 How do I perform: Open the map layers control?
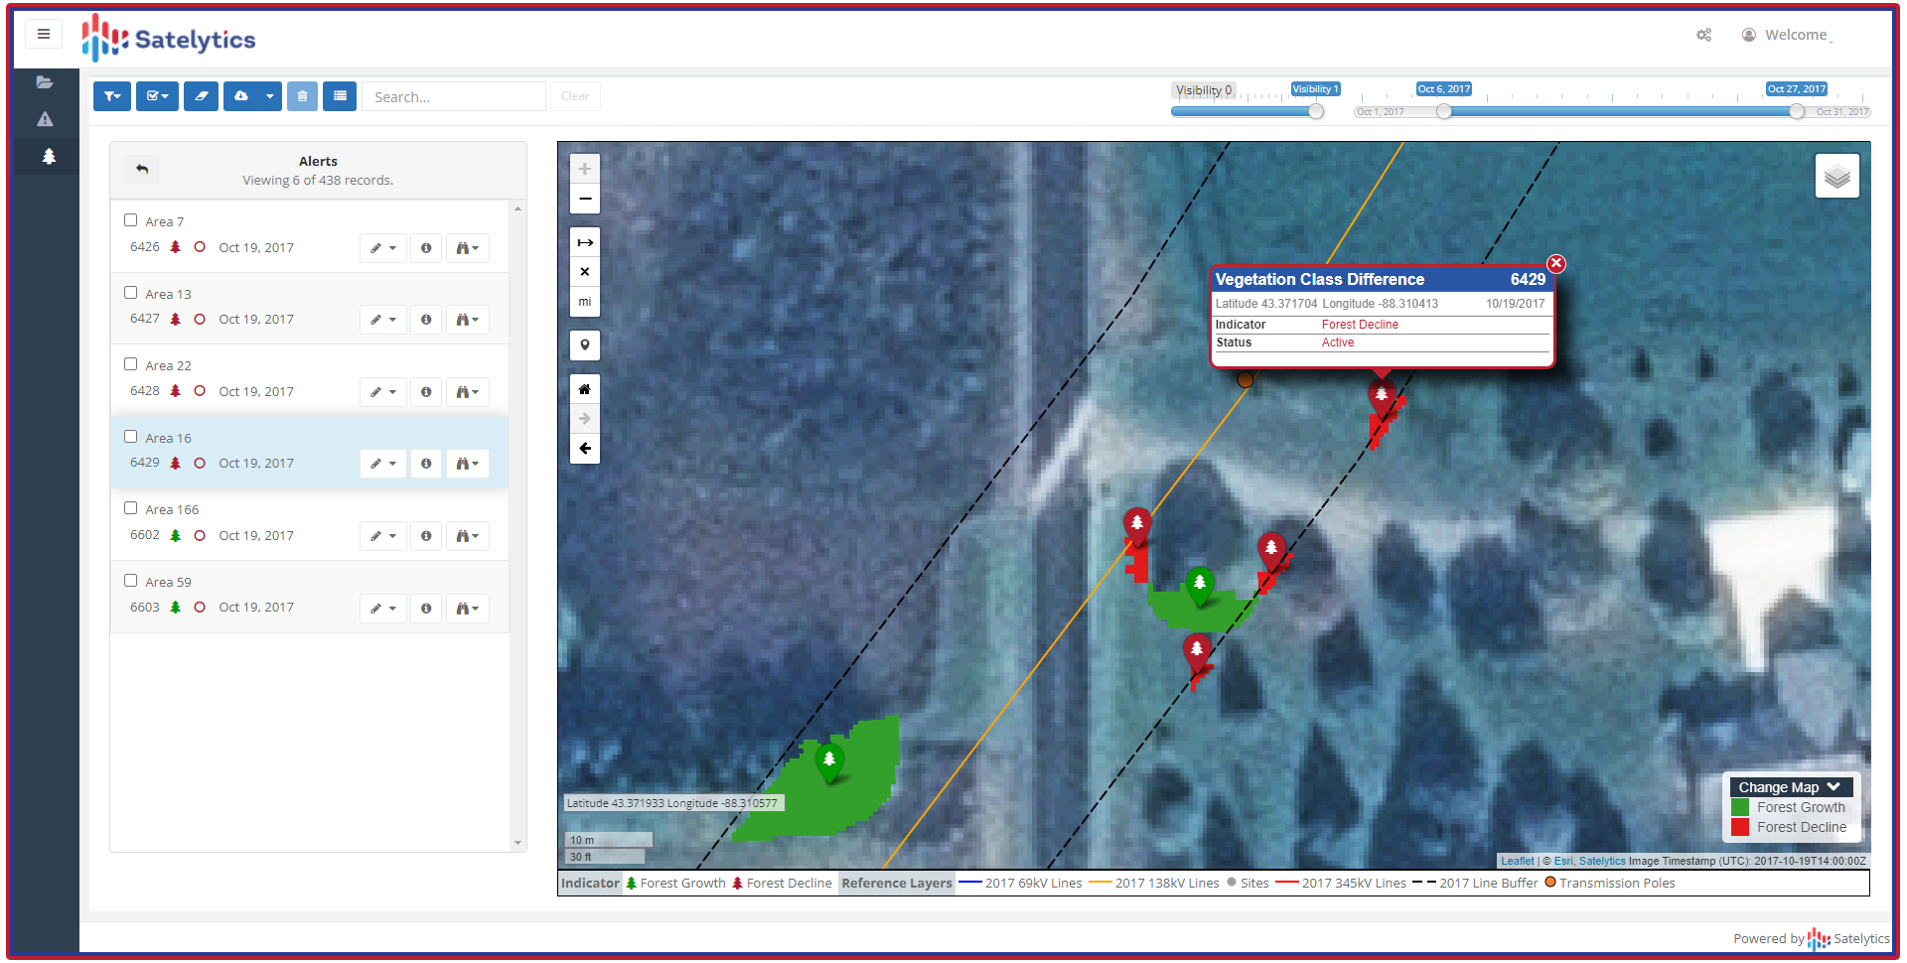click(x=1836, y=177)
